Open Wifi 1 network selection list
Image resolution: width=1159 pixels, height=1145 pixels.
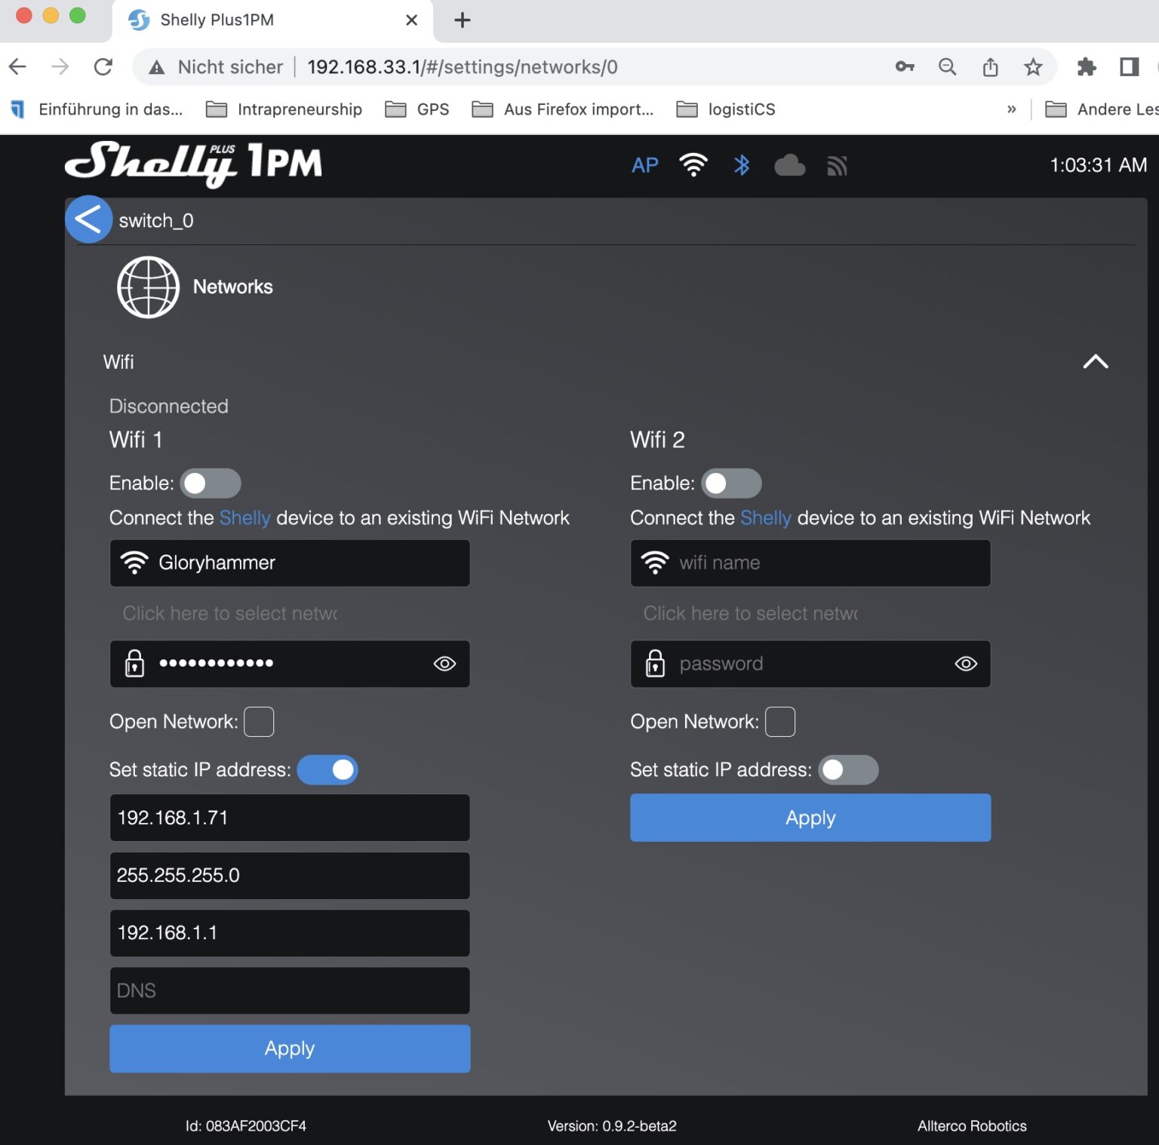tap(229, 614)
